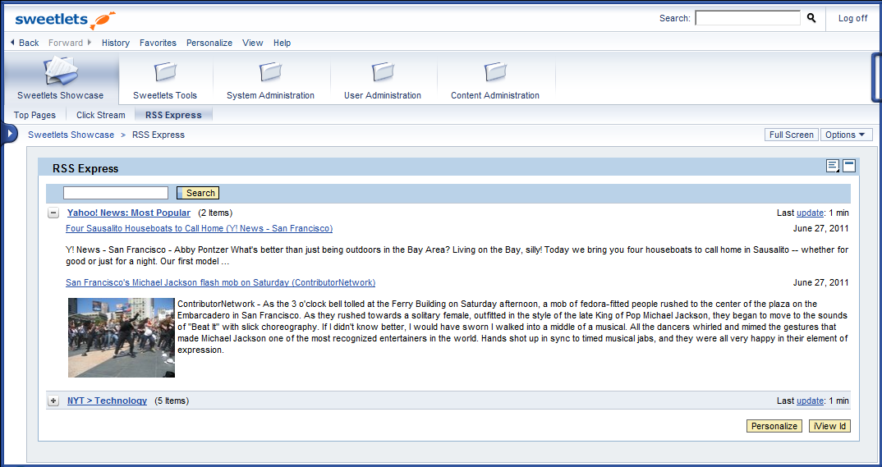This screenshot has width=882, height=467.
Task: Click the (5 Items) count text
Action: [x=172, y=401]
